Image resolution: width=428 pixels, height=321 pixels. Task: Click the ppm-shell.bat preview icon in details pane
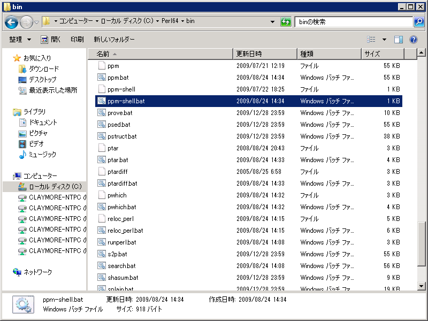[x=23, y=304]
